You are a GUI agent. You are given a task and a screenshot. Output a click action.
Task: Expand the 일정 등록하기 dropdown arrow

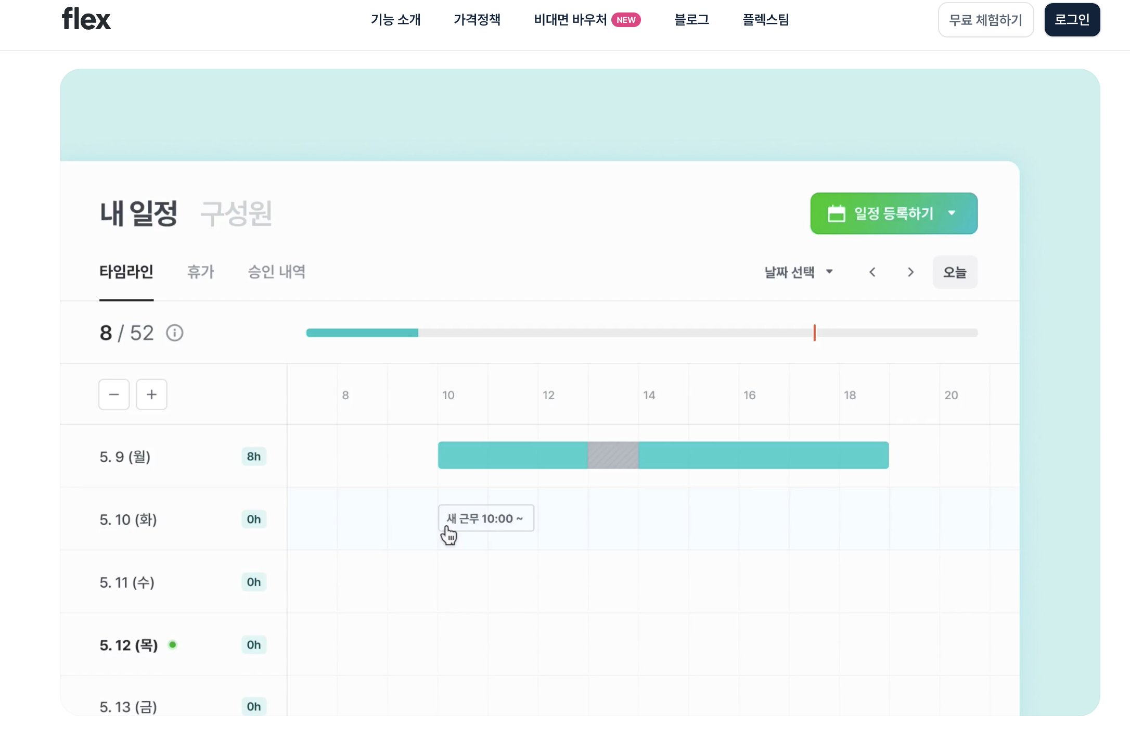952,213
